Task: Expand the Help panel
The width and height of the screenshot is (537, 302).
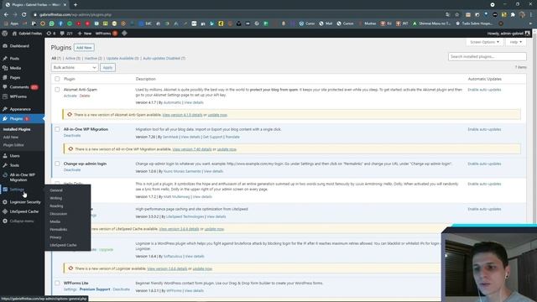Action: pos(515,42)
